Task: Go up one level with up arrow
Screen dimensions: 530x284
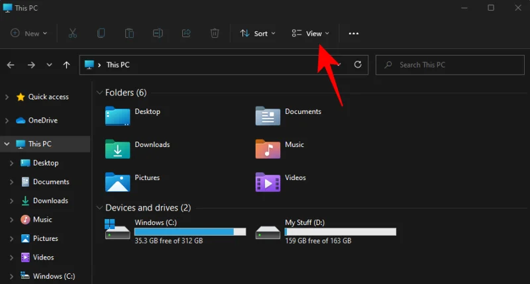Action: pos(67,65)
